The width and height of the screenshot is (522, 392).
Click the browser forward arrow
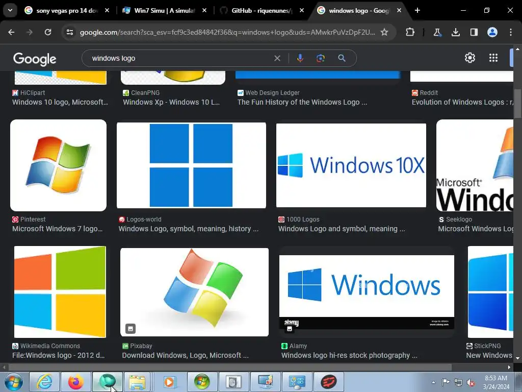(29, 32)
